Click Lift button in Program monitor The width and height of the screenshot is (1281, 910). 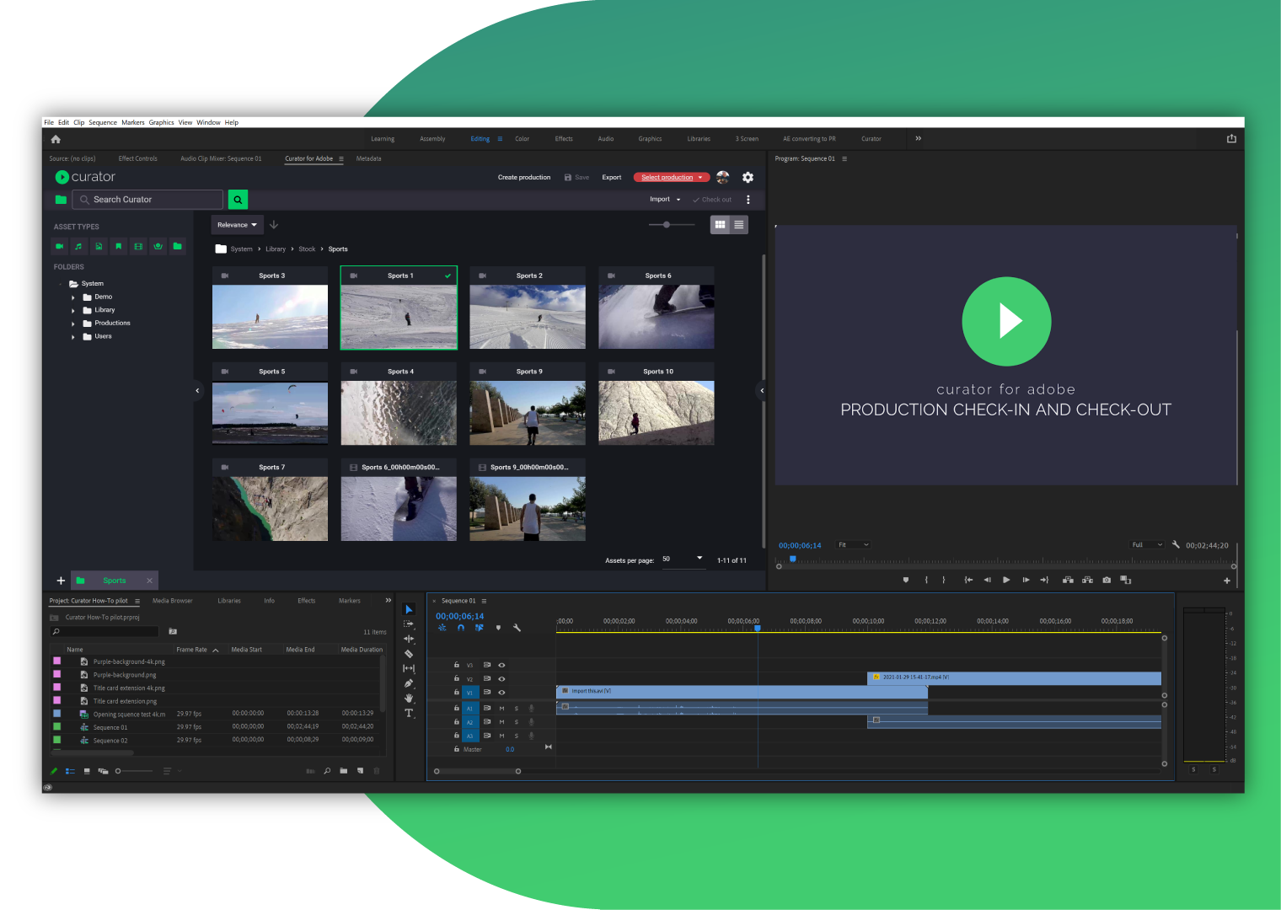[1068, 580]
